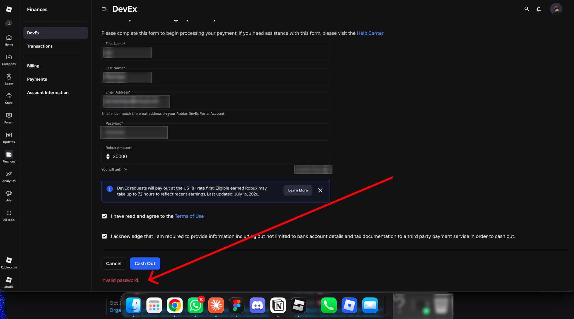Image resolution: width=574 pixels, height=319 pixels.
Task: Launch the Roblox app from the Dock
Action: [349, 305]
